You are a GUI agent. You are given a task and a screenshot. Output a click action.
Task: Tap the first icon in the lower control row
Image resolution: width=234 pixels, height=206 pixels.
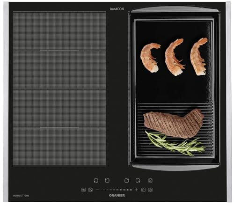[84, 190]
